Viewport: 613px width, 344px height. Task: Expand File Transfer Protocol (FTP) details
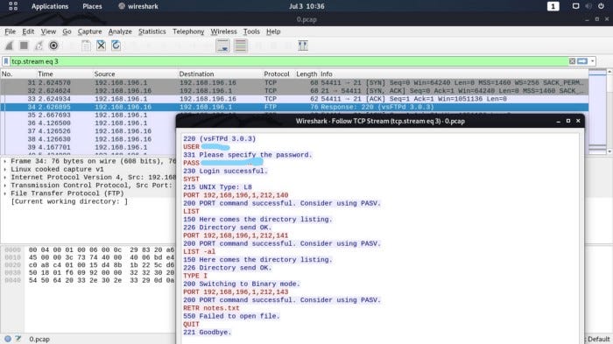point(5,193)
